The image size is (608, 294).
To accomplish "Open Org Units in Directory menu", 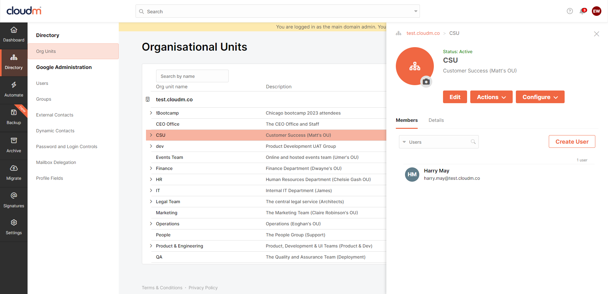I will (x=73, y=51).
